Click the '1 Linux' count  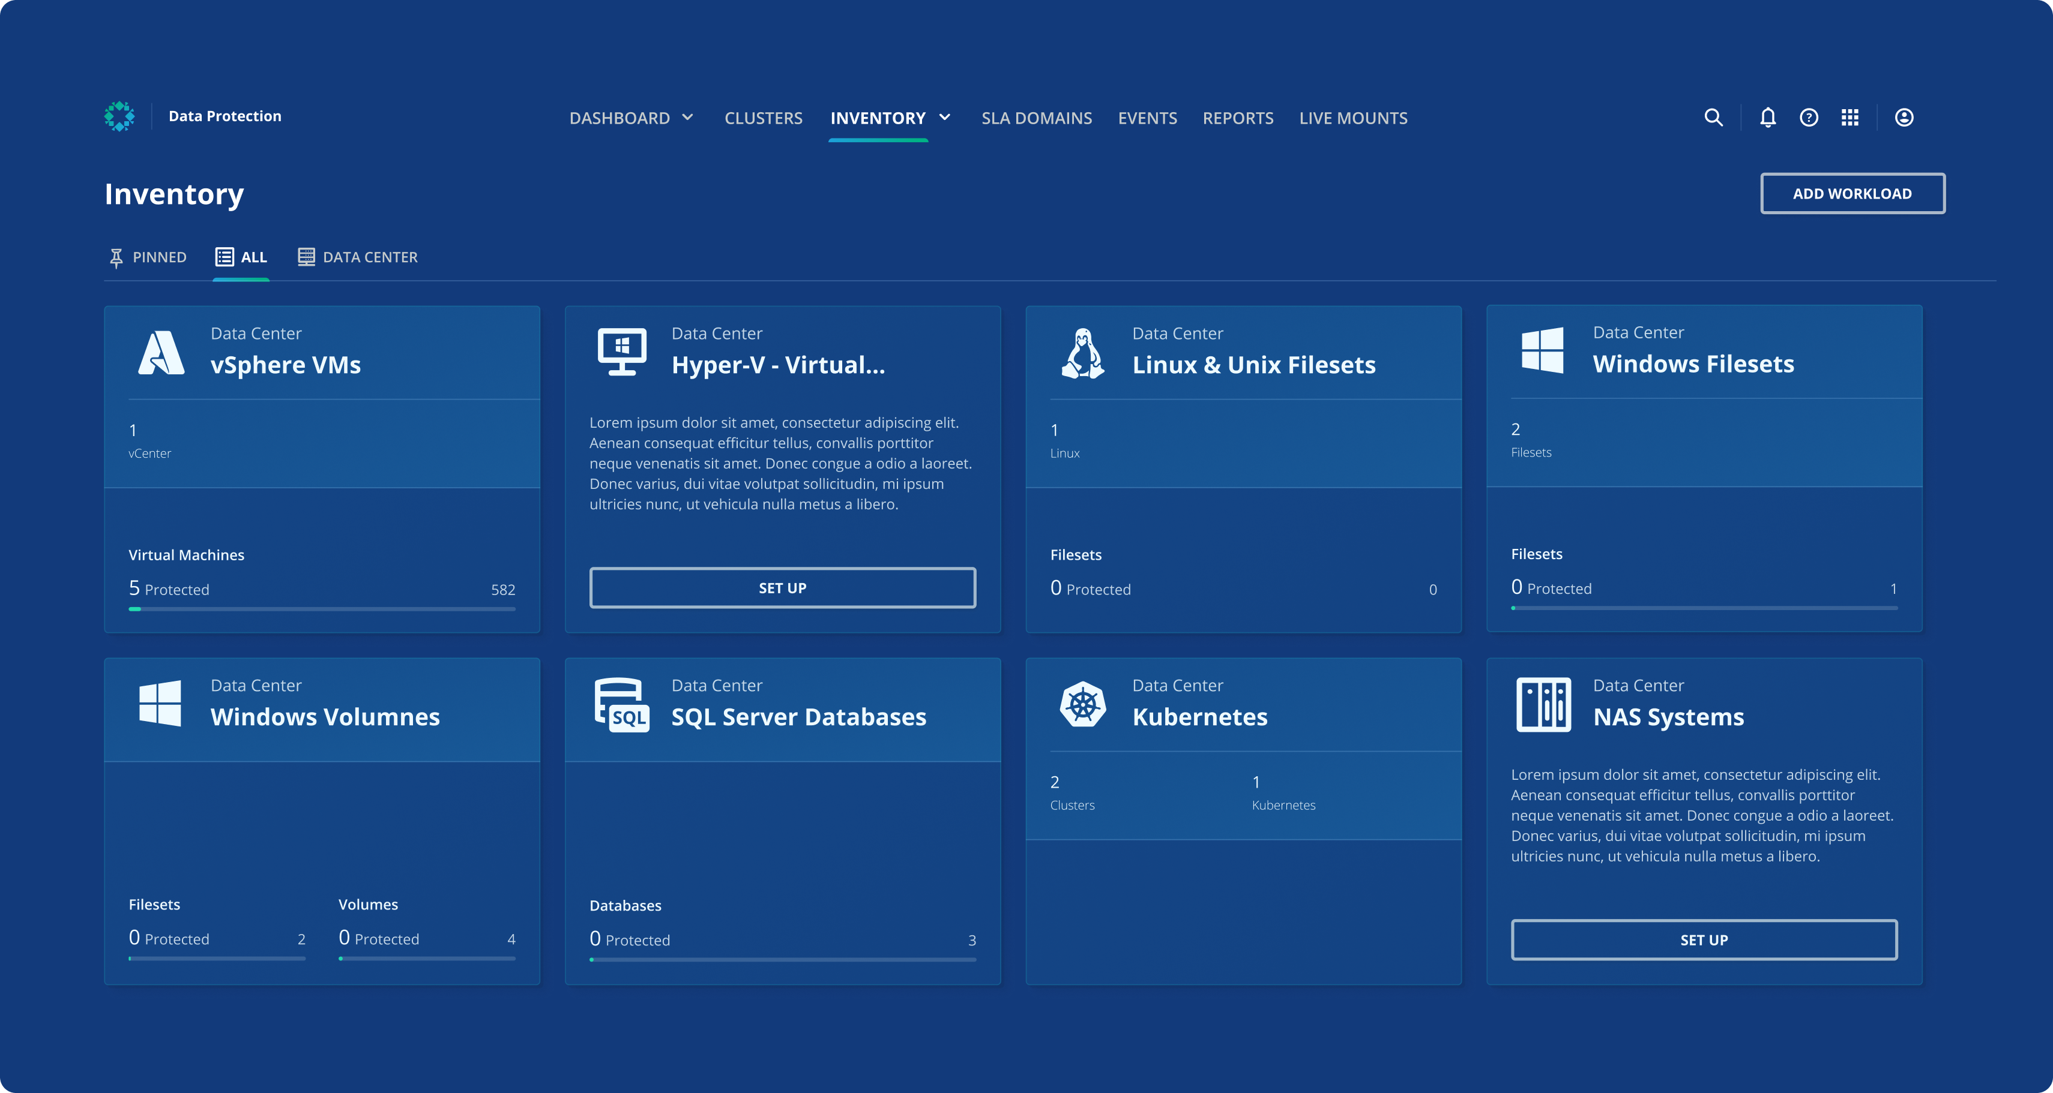pyautogui.click(x=1065, y=440)
